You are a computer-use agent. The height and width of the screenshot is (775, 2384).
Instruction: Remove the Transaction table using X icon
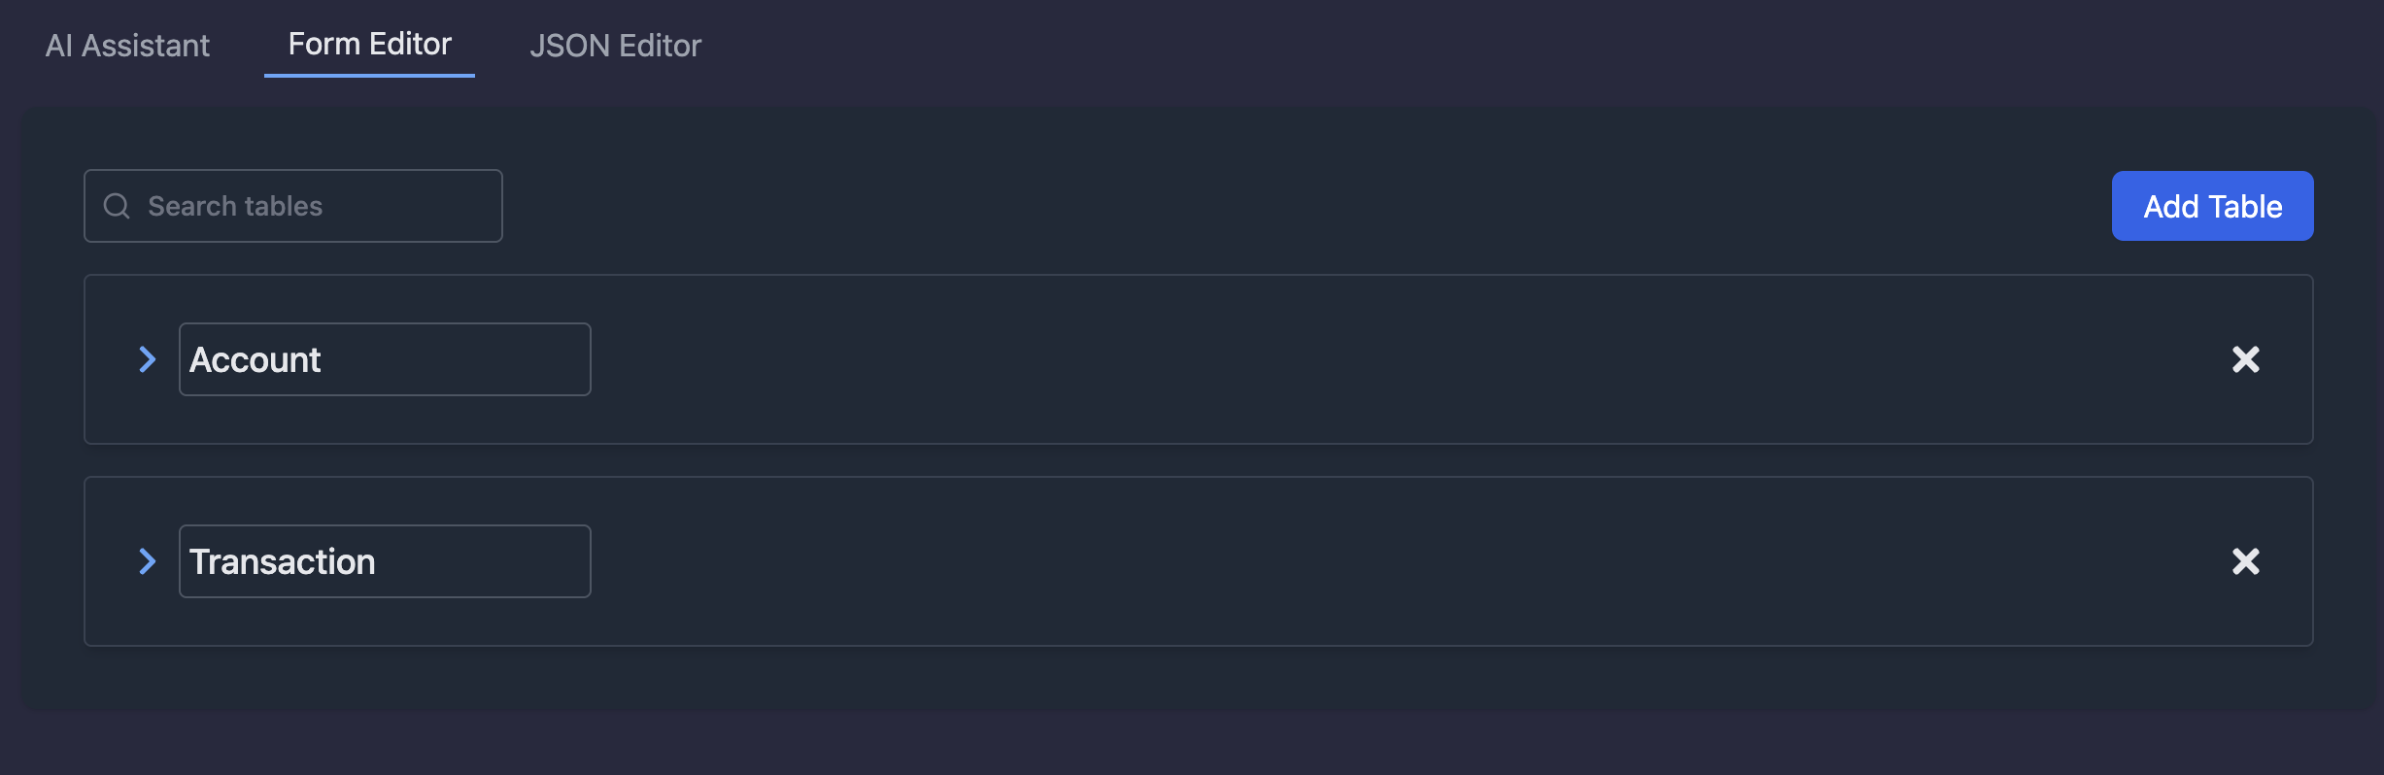tap(2245, 561)
